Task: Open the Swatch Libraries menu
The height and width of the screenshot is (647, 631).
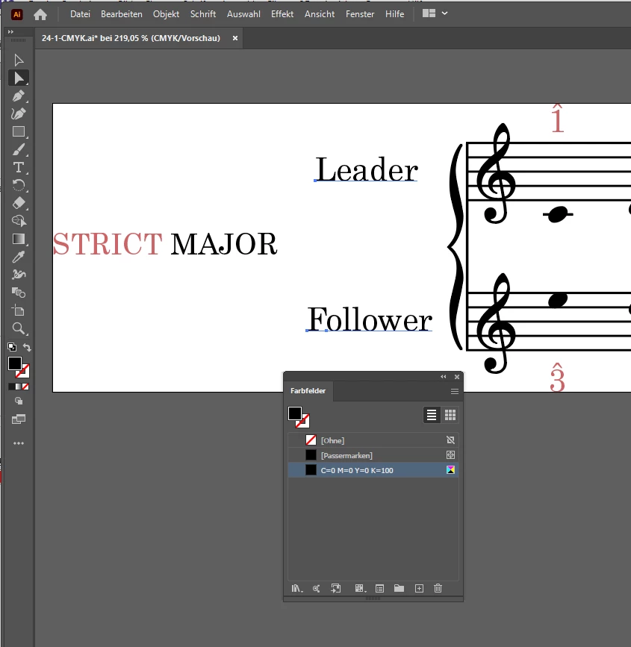Action: pos(297,588)
